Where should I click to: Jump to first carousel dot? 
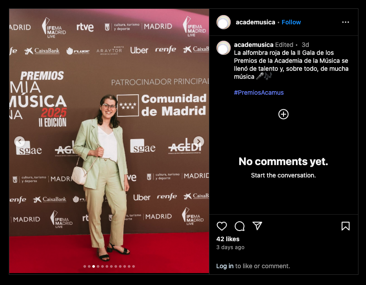pos(84,266)
